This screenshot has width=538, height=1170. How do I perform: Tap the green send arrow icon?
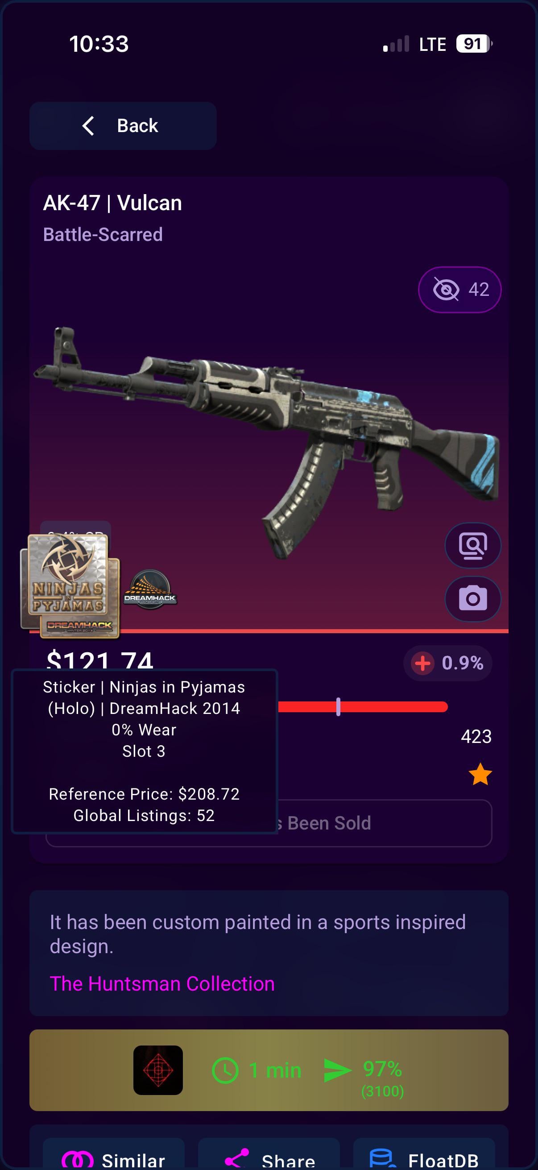337,1070
